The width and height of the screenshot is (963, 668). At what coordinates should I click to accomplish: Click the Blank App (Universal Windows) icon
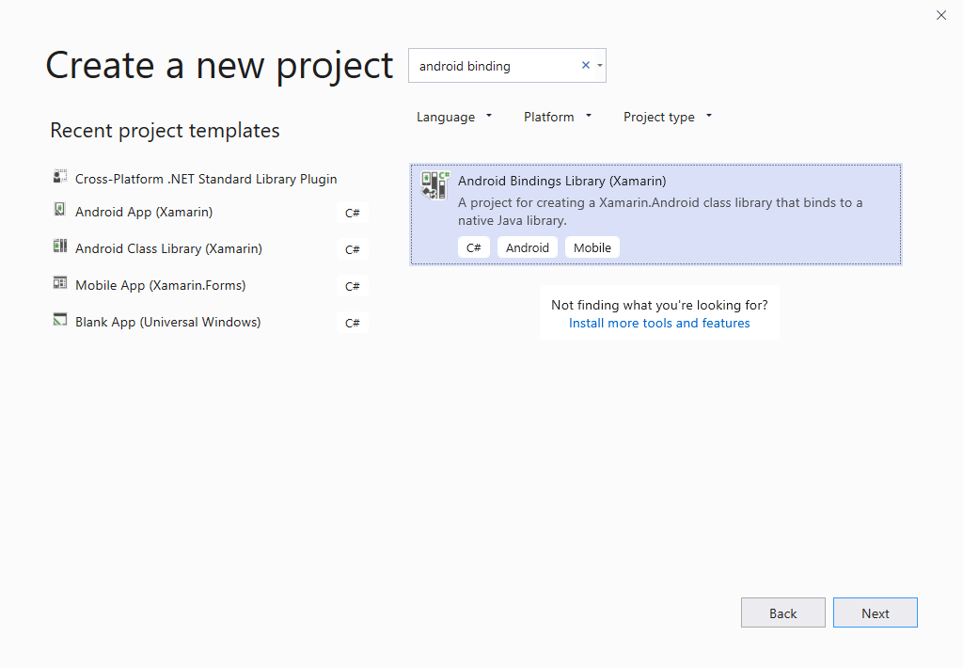click(x=60, y=321)
